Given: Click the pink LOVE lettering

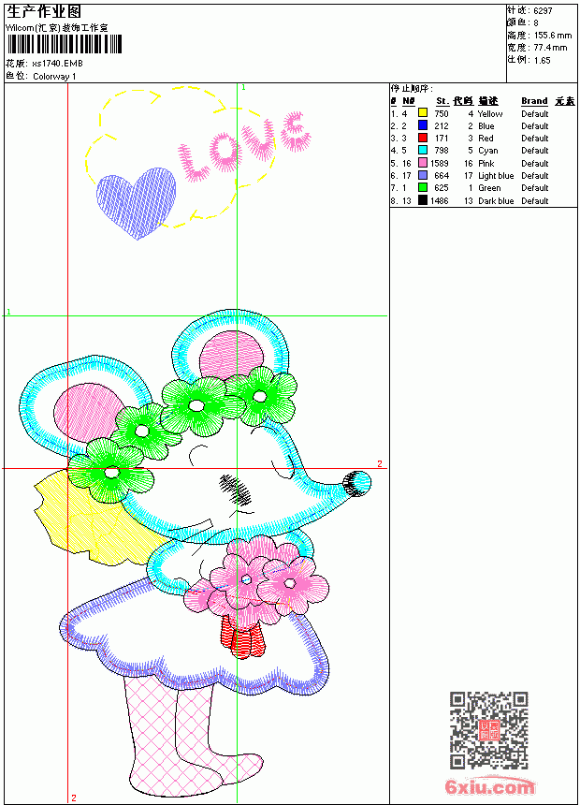Looking at the screenshot, I should [245, 147].
